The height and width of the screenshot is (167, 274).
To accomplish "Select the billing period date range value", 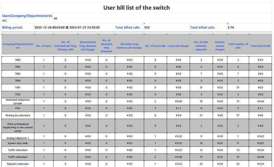I will [67, 27].
